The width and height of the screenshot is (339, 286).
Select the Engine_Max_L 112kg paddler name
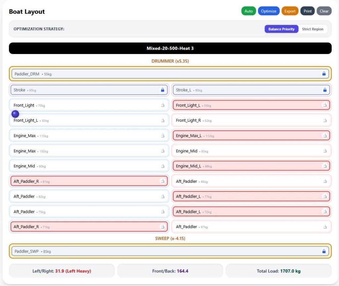pyautogui.click(x=189, y=136)
